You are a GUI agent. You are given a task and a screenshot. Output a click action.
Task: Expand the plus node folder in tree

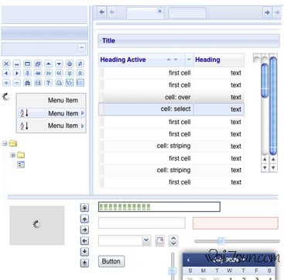(x=12, y=155)
